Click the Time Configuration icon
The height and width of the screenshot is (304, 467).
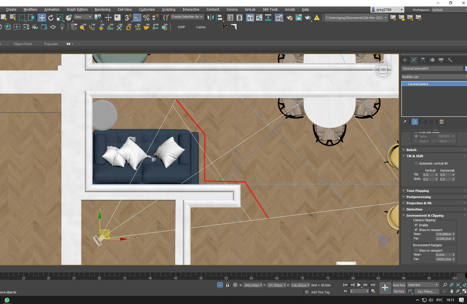373,291
